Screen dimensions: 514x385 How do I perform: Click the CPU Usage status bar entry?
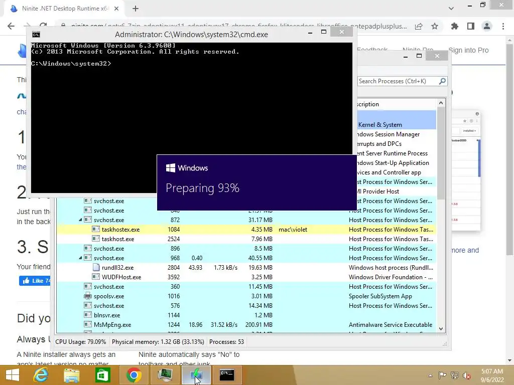[80, 342]
